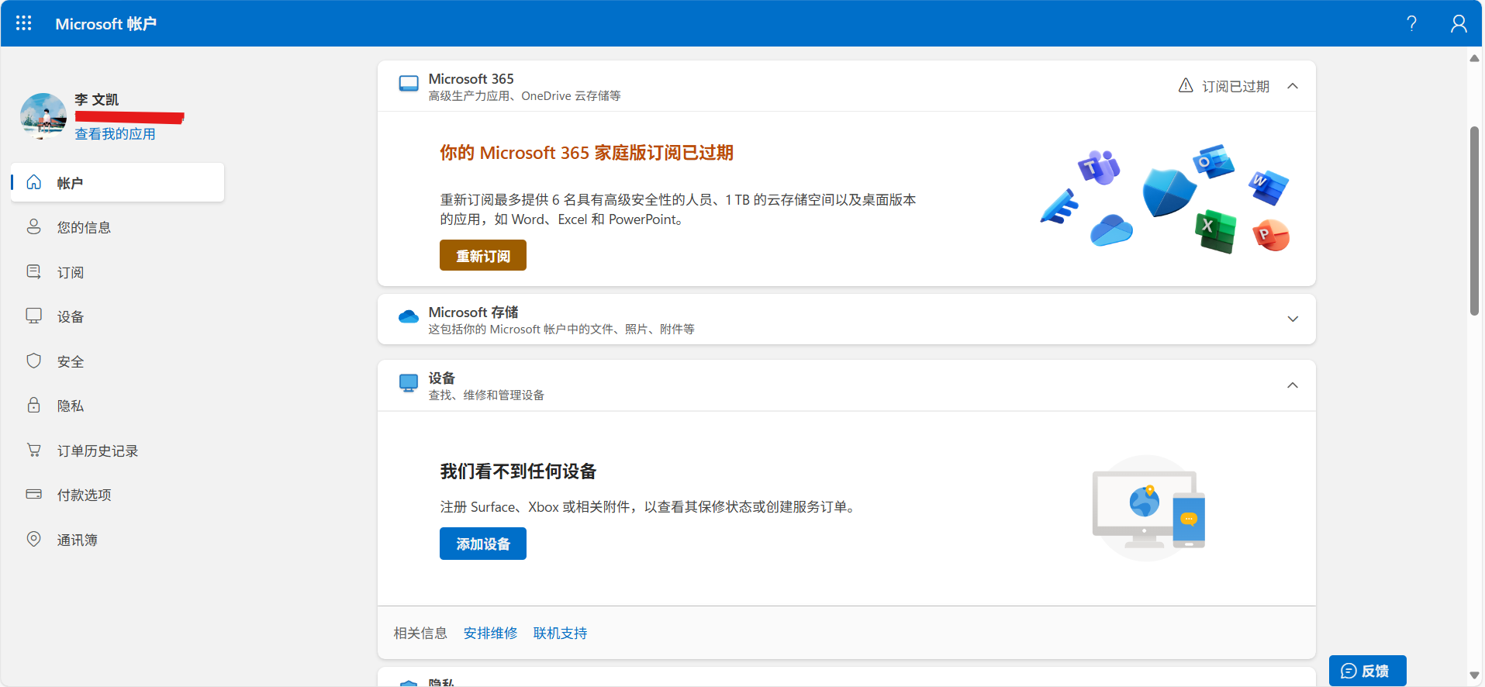Click the Microsoft Defender shield icon
The width and height of the screenshot is (1485, 687).
click(1169, 192)
